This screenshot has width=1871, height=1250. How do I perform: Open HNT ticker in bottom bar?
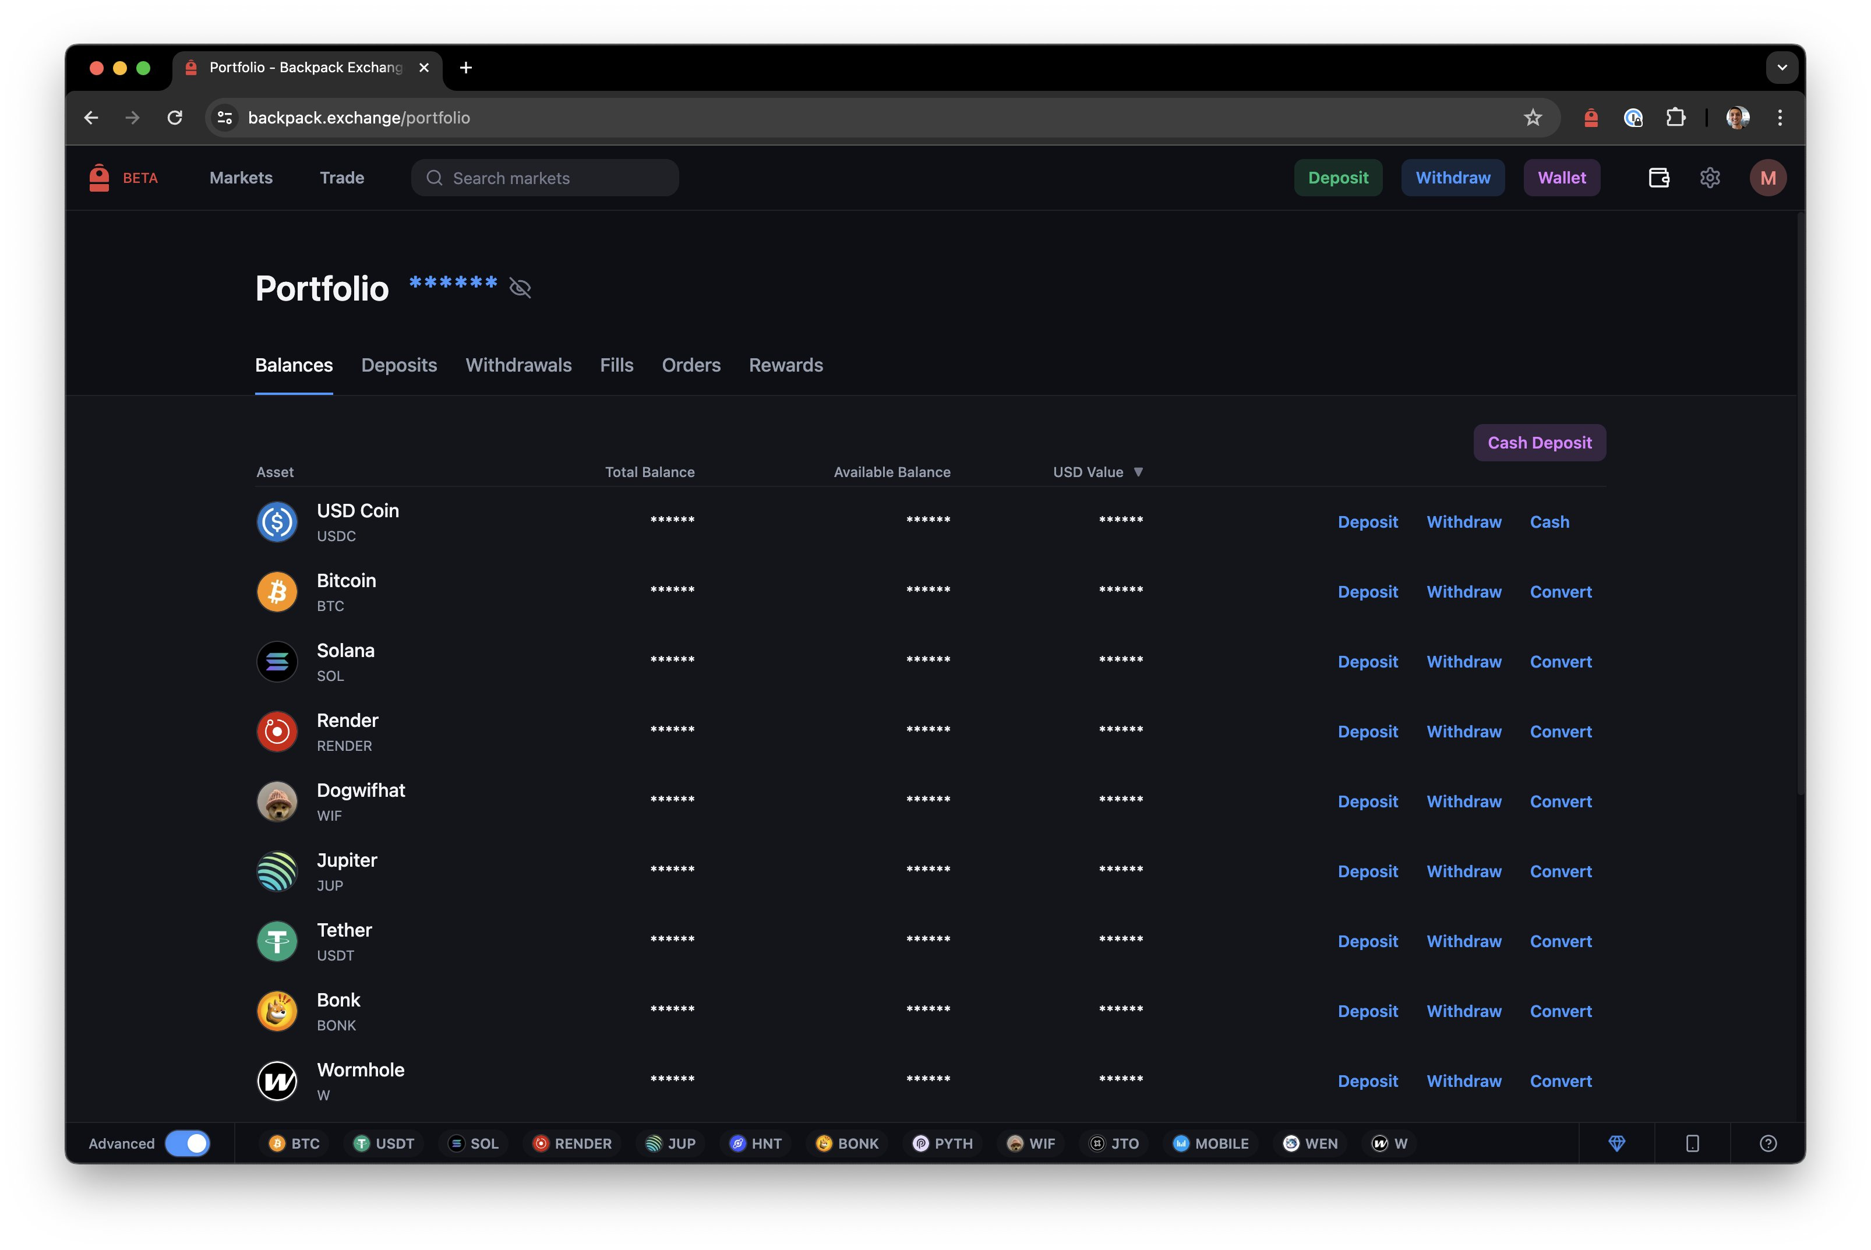[x=756, y=1143]
